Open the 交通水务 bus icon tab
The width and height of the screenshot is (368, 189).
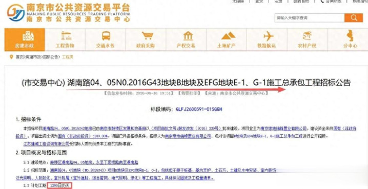pyautogui.click(x=105, y=39)
